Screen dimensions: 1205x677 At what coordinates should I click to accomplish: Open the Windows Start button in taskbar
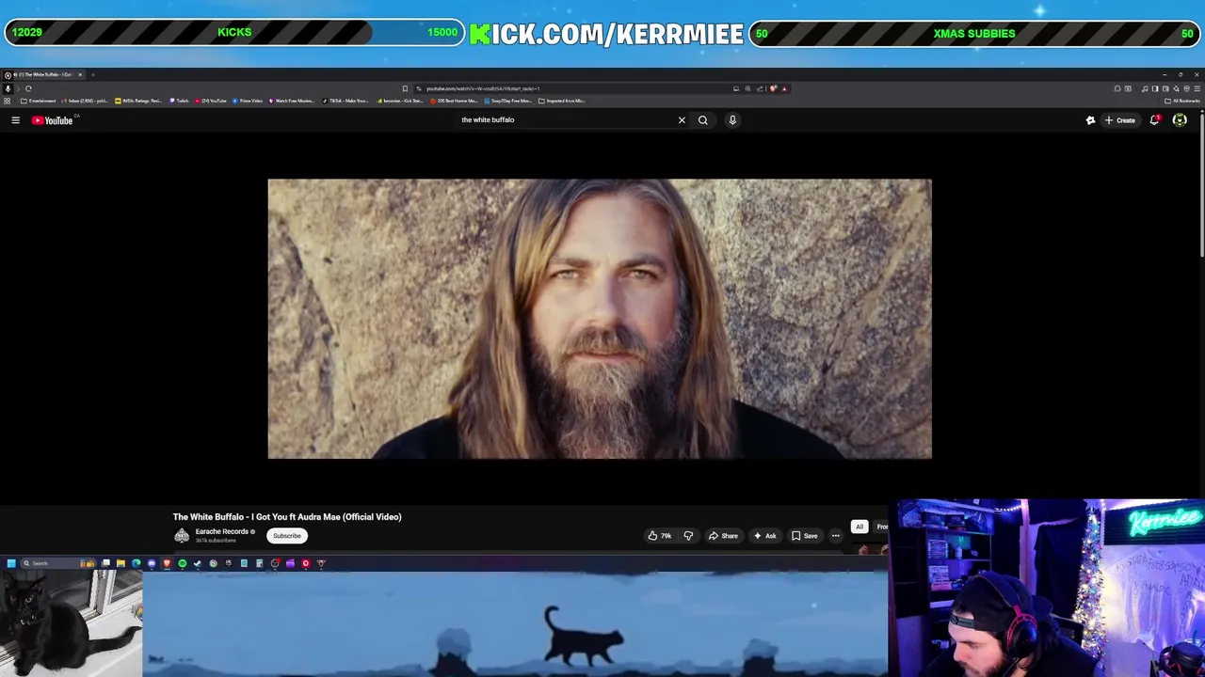pyautogui.click(x=11, y=563)
